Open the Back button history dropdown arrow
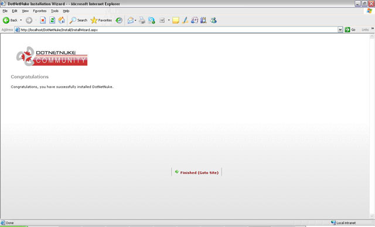Screen dimensions: 375x227 click(x=21, y=21)
